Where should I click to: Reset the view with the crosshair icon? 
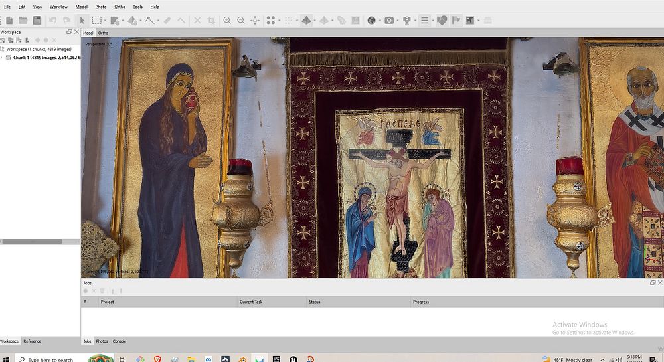point(255,21)
